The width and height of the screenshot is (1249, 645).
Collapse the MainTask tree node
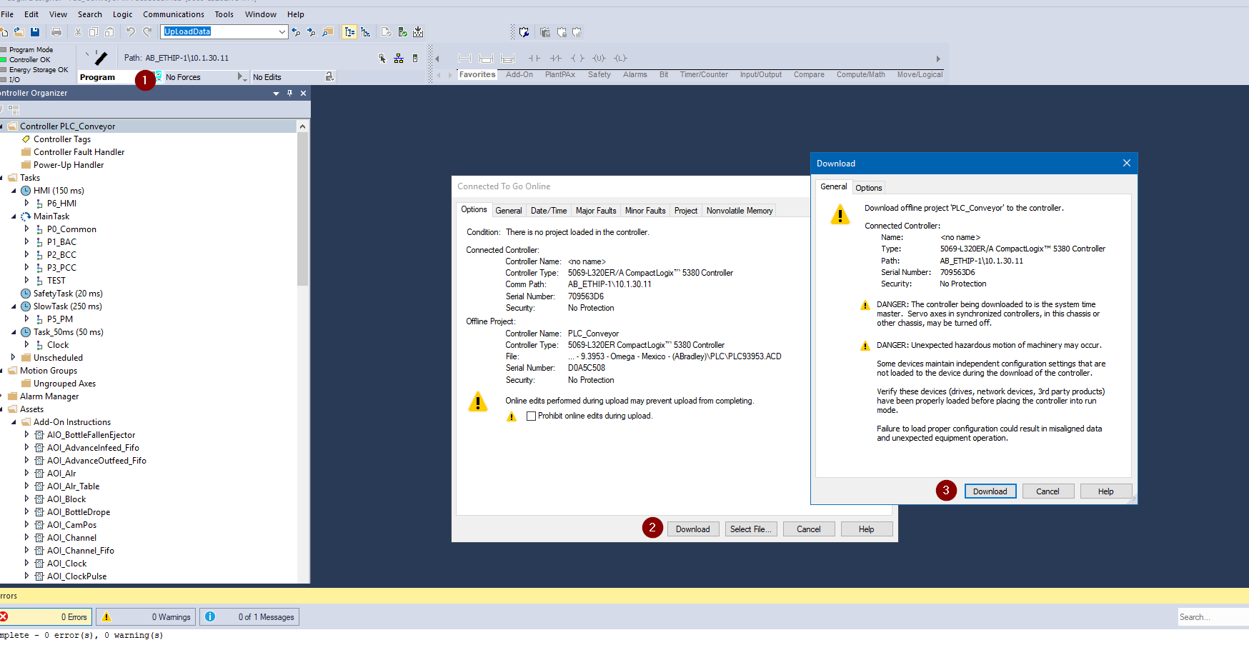[x=14, y=216]
